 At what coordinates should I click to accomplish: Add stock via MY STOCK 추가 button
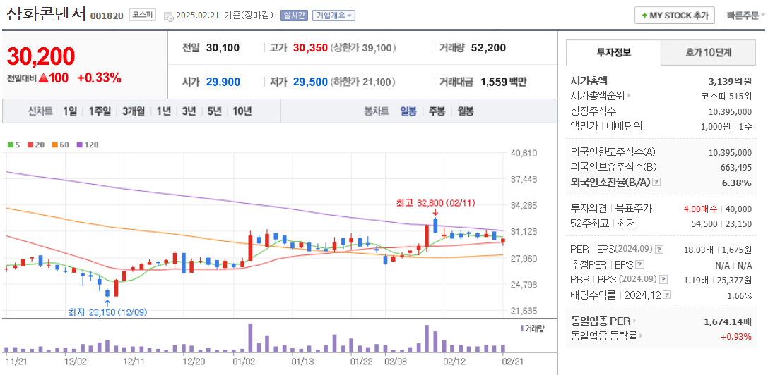click(x=675, y=16)
